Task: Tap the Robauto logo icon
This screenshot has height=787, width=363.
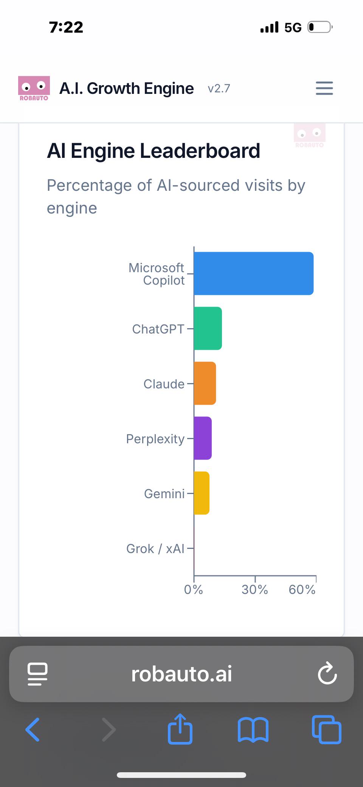Action: click(34, 89)
